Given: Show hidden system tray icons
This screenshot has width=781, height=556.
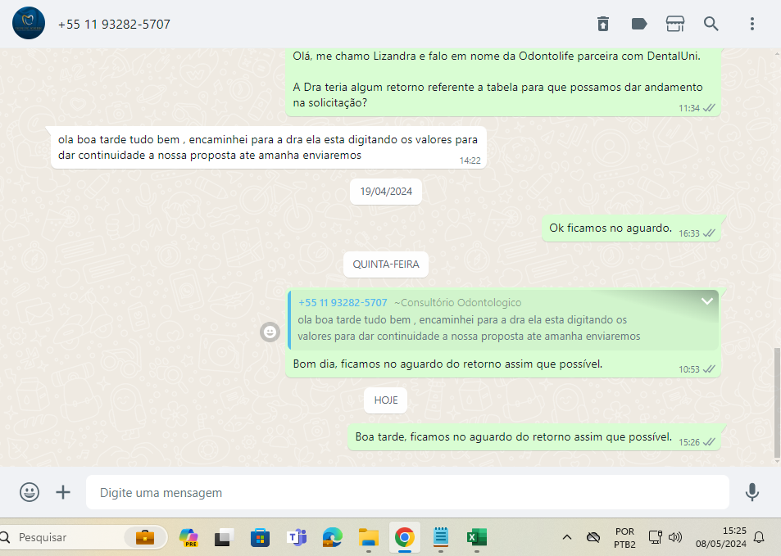Looking at the screenshot, I should click(x=567, y=538).
